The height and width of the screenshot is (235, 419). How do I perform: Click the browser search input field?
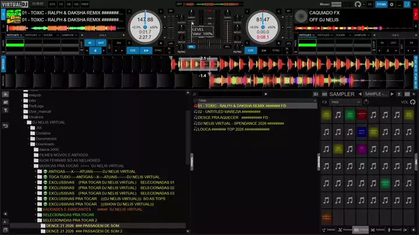(230, 94)
